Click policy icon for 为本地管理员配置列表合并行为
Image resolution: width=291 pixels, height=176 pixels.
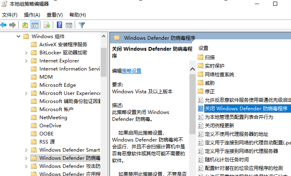(200, 117)
